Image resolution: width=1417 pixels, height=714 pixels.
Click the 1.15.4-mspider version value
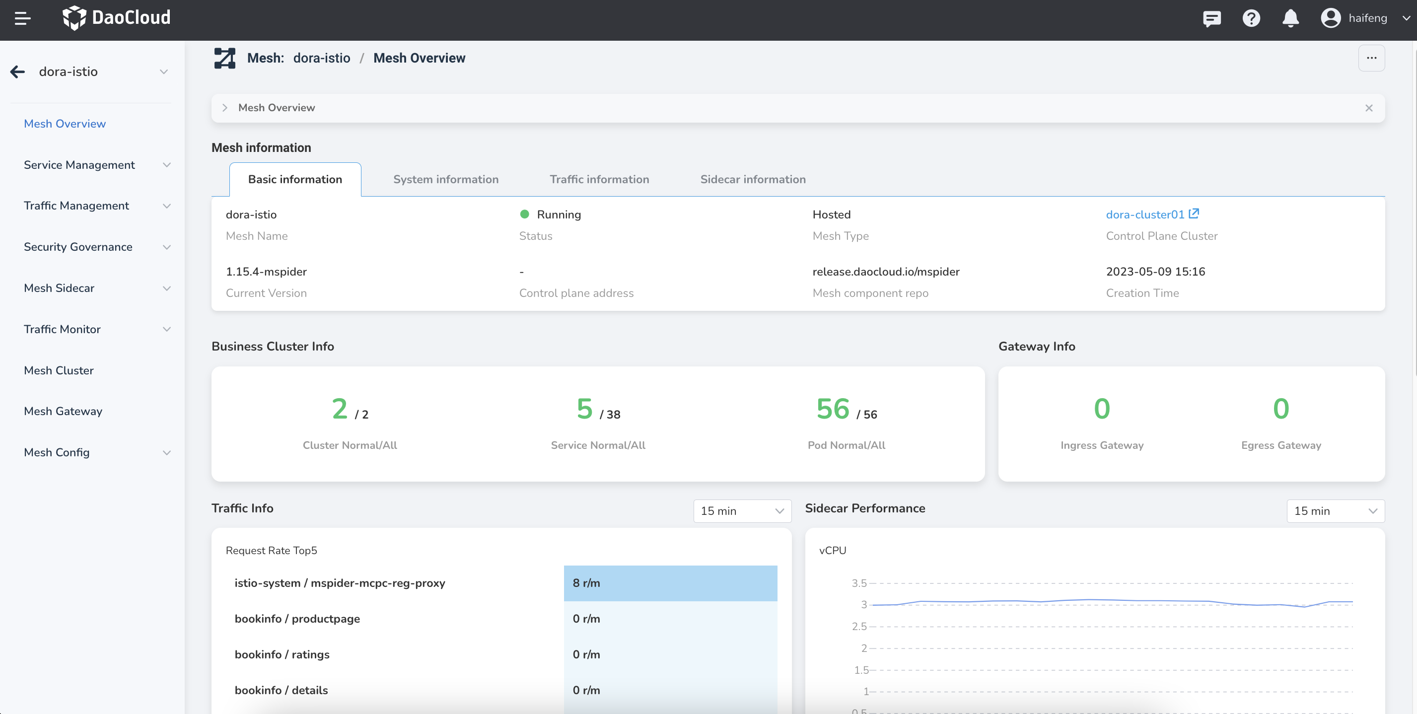click(x=266, y=272)
